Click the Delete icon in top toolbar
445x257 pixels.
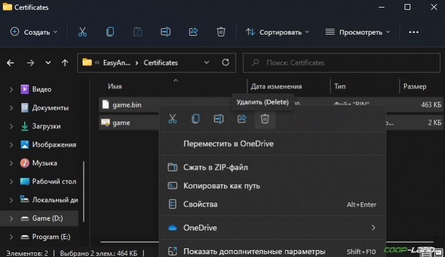[x=221, y=32]
